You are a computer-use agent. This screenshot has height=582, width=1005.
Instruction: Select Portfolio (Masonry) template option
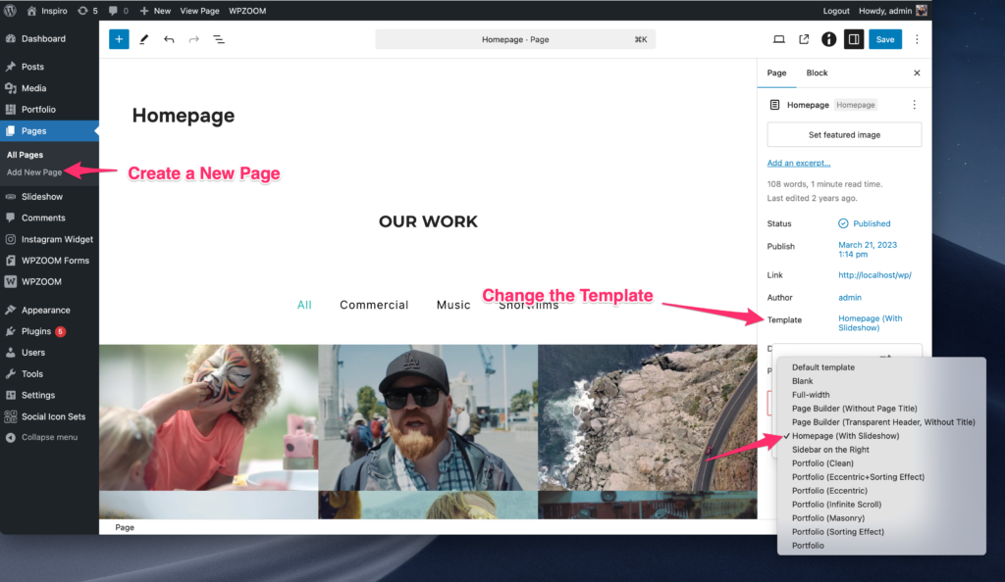coord(829,518)
